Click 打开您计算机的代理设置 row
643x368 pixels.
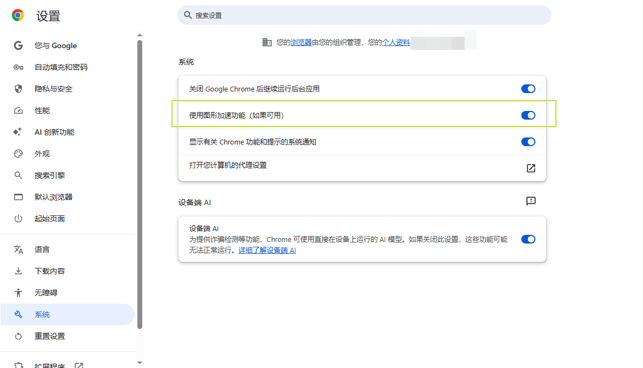pos(362,168)
